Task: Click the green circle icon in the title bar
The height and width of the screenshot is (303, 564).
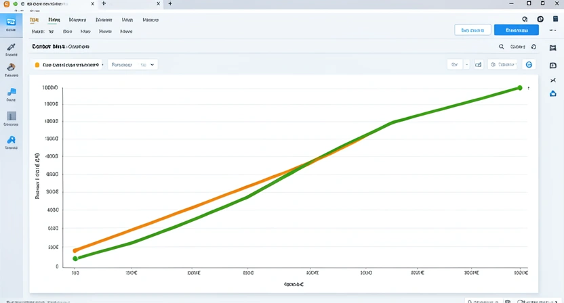Action: pyautogui.click(x=15, y=4)
